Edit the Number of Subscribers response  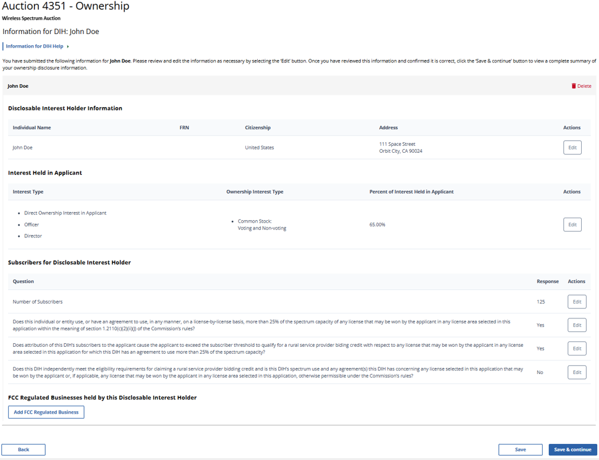pos(576,302)
